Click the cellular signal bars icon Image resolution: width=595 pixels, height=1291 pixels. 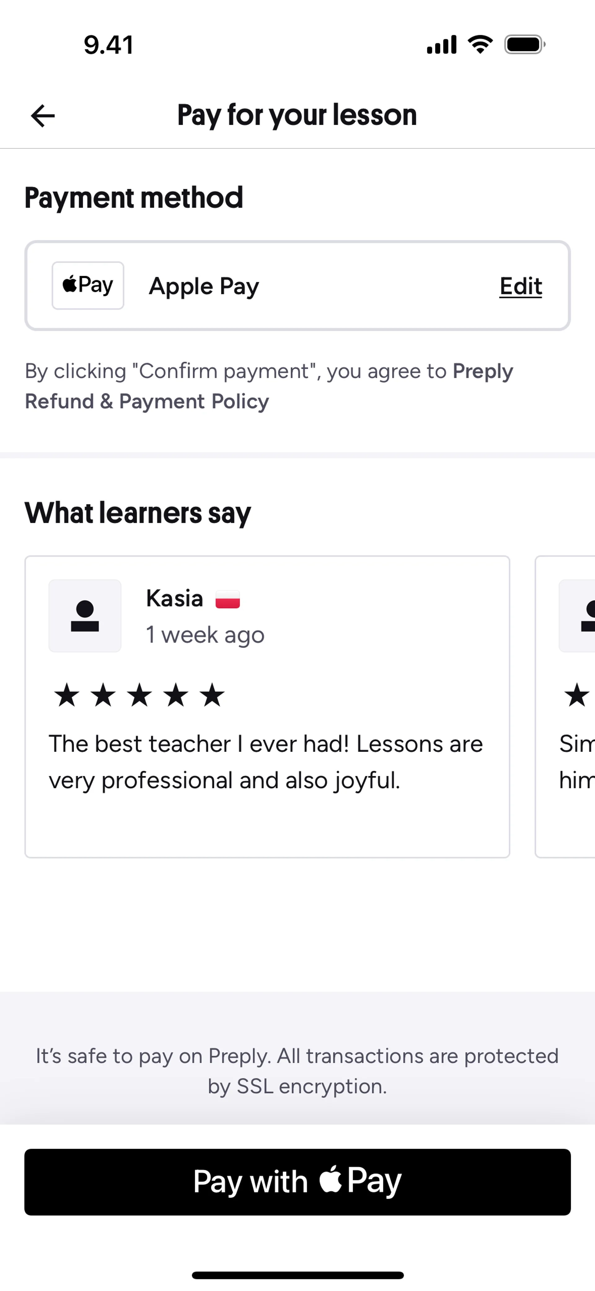(441, 45)
